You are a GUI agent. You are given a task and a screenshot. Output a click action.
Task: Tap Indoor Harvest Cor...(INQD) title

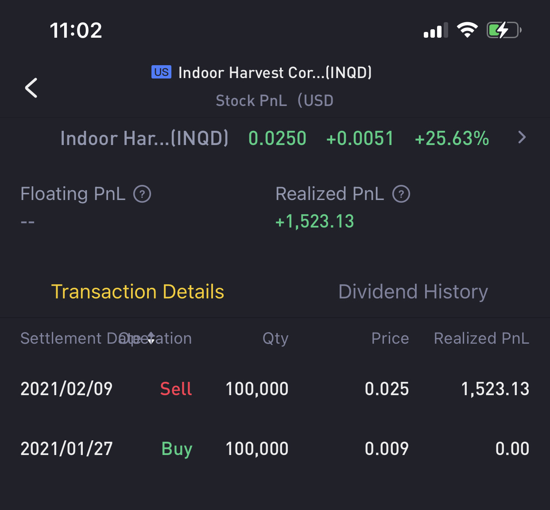point(275,73)
